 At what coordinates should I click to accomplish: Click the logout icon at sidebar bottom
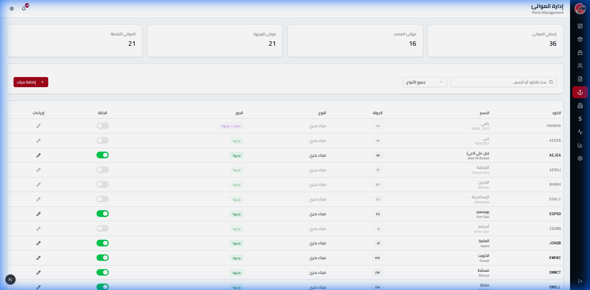tap(580, 281)
